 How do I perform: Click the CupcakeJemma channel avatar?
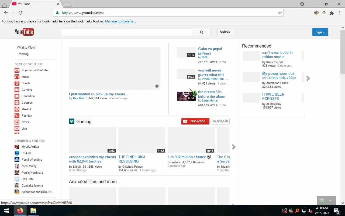point(17,185)
